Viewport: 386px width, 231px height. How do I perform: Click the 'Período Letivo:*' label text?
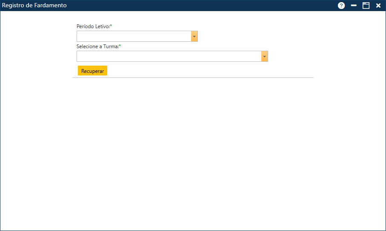click(93, 26)
